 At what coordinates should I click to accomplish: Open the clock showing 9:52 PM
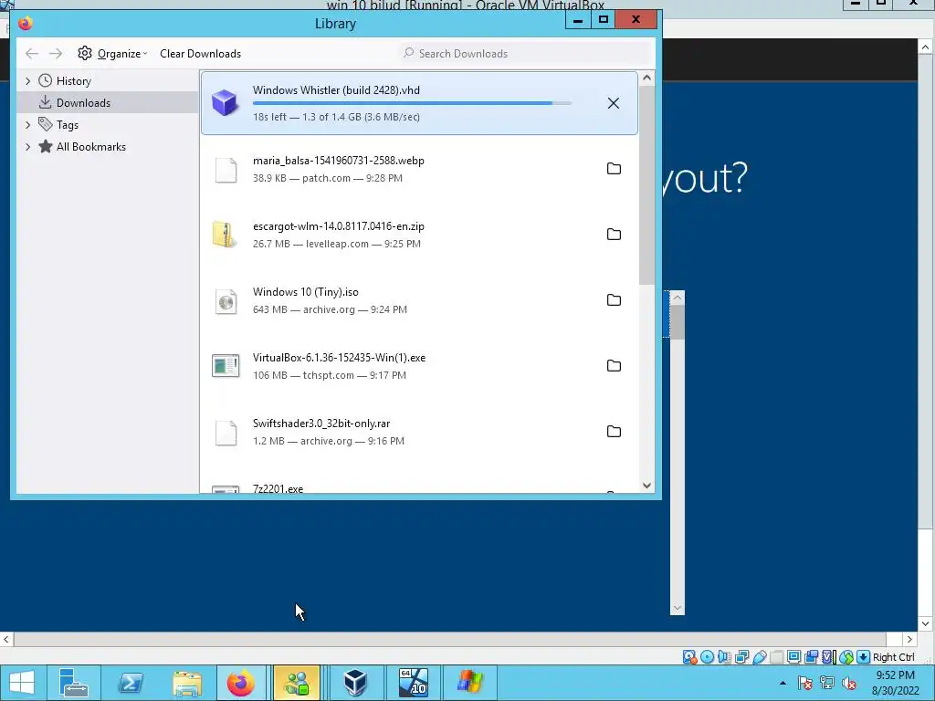pos(895,683)
